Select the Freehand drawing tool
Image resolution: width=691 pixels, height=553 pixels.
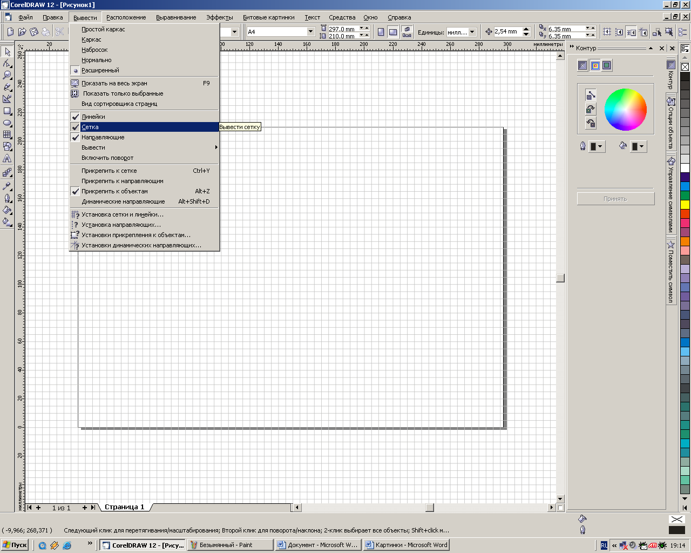(7, 87)
